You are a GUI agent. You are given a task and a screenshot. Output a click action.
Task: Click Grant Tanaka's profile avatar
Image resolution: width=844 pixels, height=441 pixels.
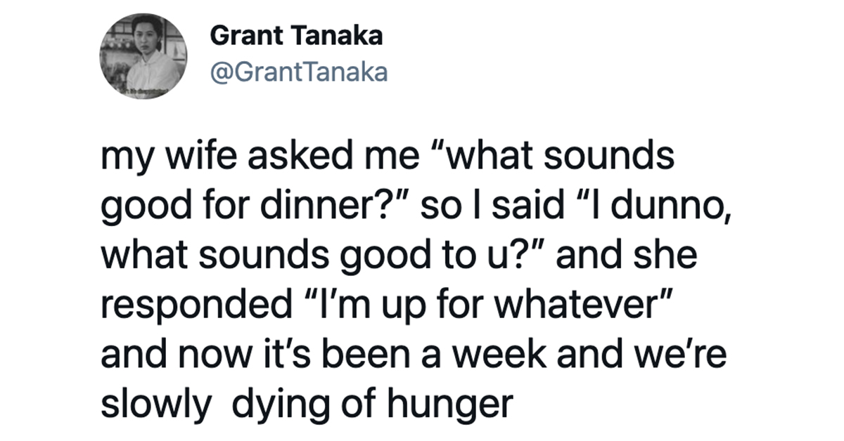(x=144, y=55)
